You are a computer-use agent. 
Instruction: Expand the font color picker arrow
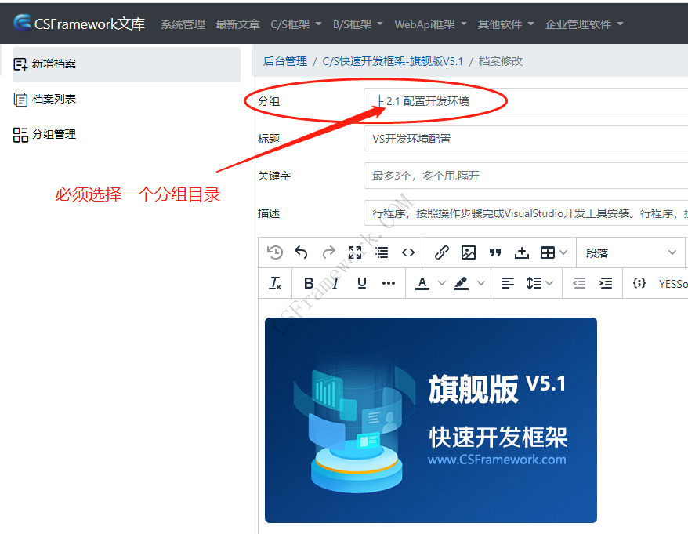(x=442, y=283)
